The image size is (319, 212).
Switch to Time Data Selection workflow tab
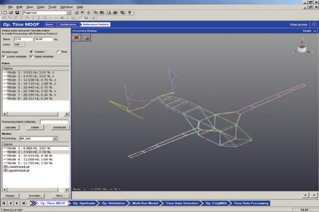182,203
